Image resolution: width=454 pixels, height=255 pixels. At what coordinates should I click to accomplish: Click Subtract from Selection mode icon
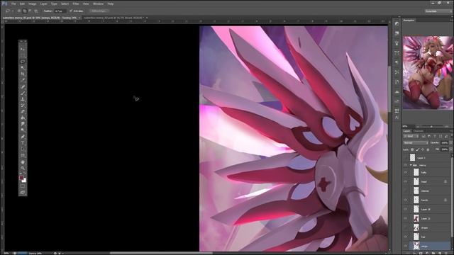[x=30, y=11]
